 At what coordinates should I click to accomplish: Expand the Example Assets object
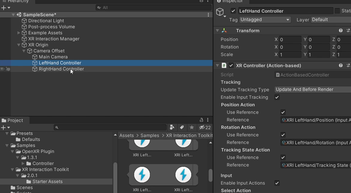[x=19, y=33]
